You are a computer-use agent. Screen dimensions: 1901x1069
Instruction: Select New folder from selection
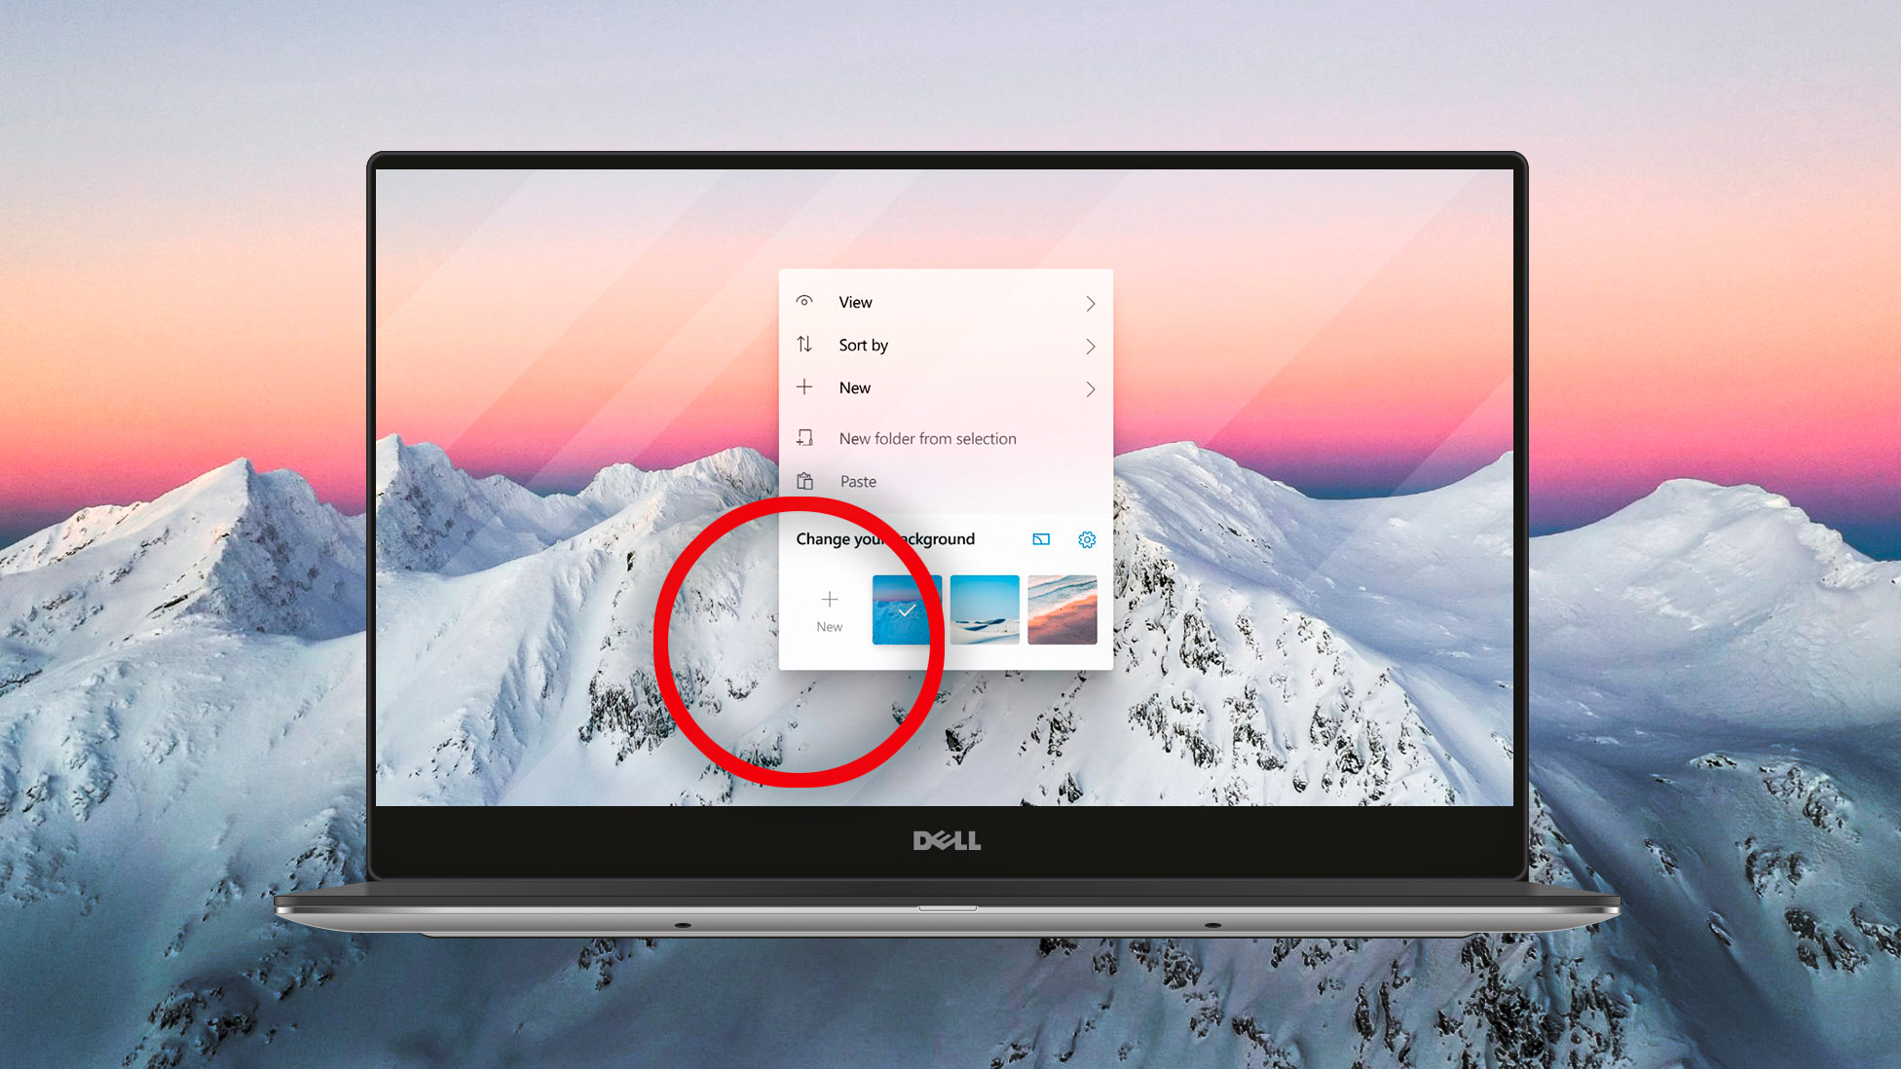click(927, 437)
